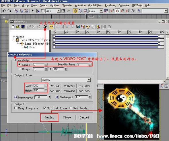
Task: Save the Video Post sequence
Action: click(23, 27)
